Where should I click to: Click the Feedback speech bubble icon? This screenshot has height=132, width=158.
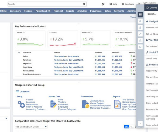[123, 4]
